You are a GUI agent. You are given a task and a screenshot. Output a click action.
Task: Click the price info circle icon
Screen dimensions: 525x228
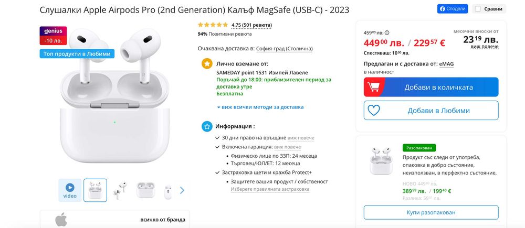coord(387,32)
